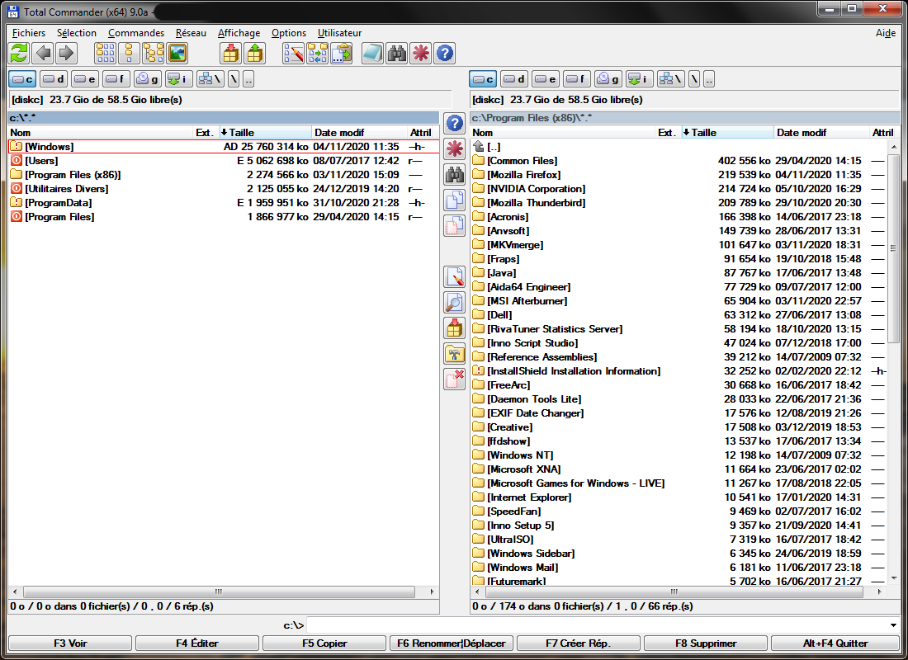The image size is (908, 660).
Task: Select the [Users] folder in left panel
Action: pyautogui.click(x=224, y=161)
